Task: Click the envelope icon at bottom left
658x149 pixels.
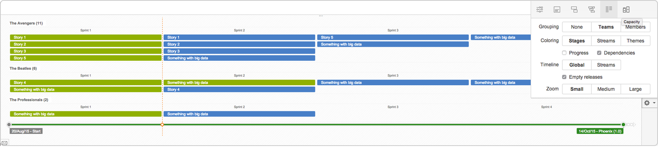Action: (5, 143)
